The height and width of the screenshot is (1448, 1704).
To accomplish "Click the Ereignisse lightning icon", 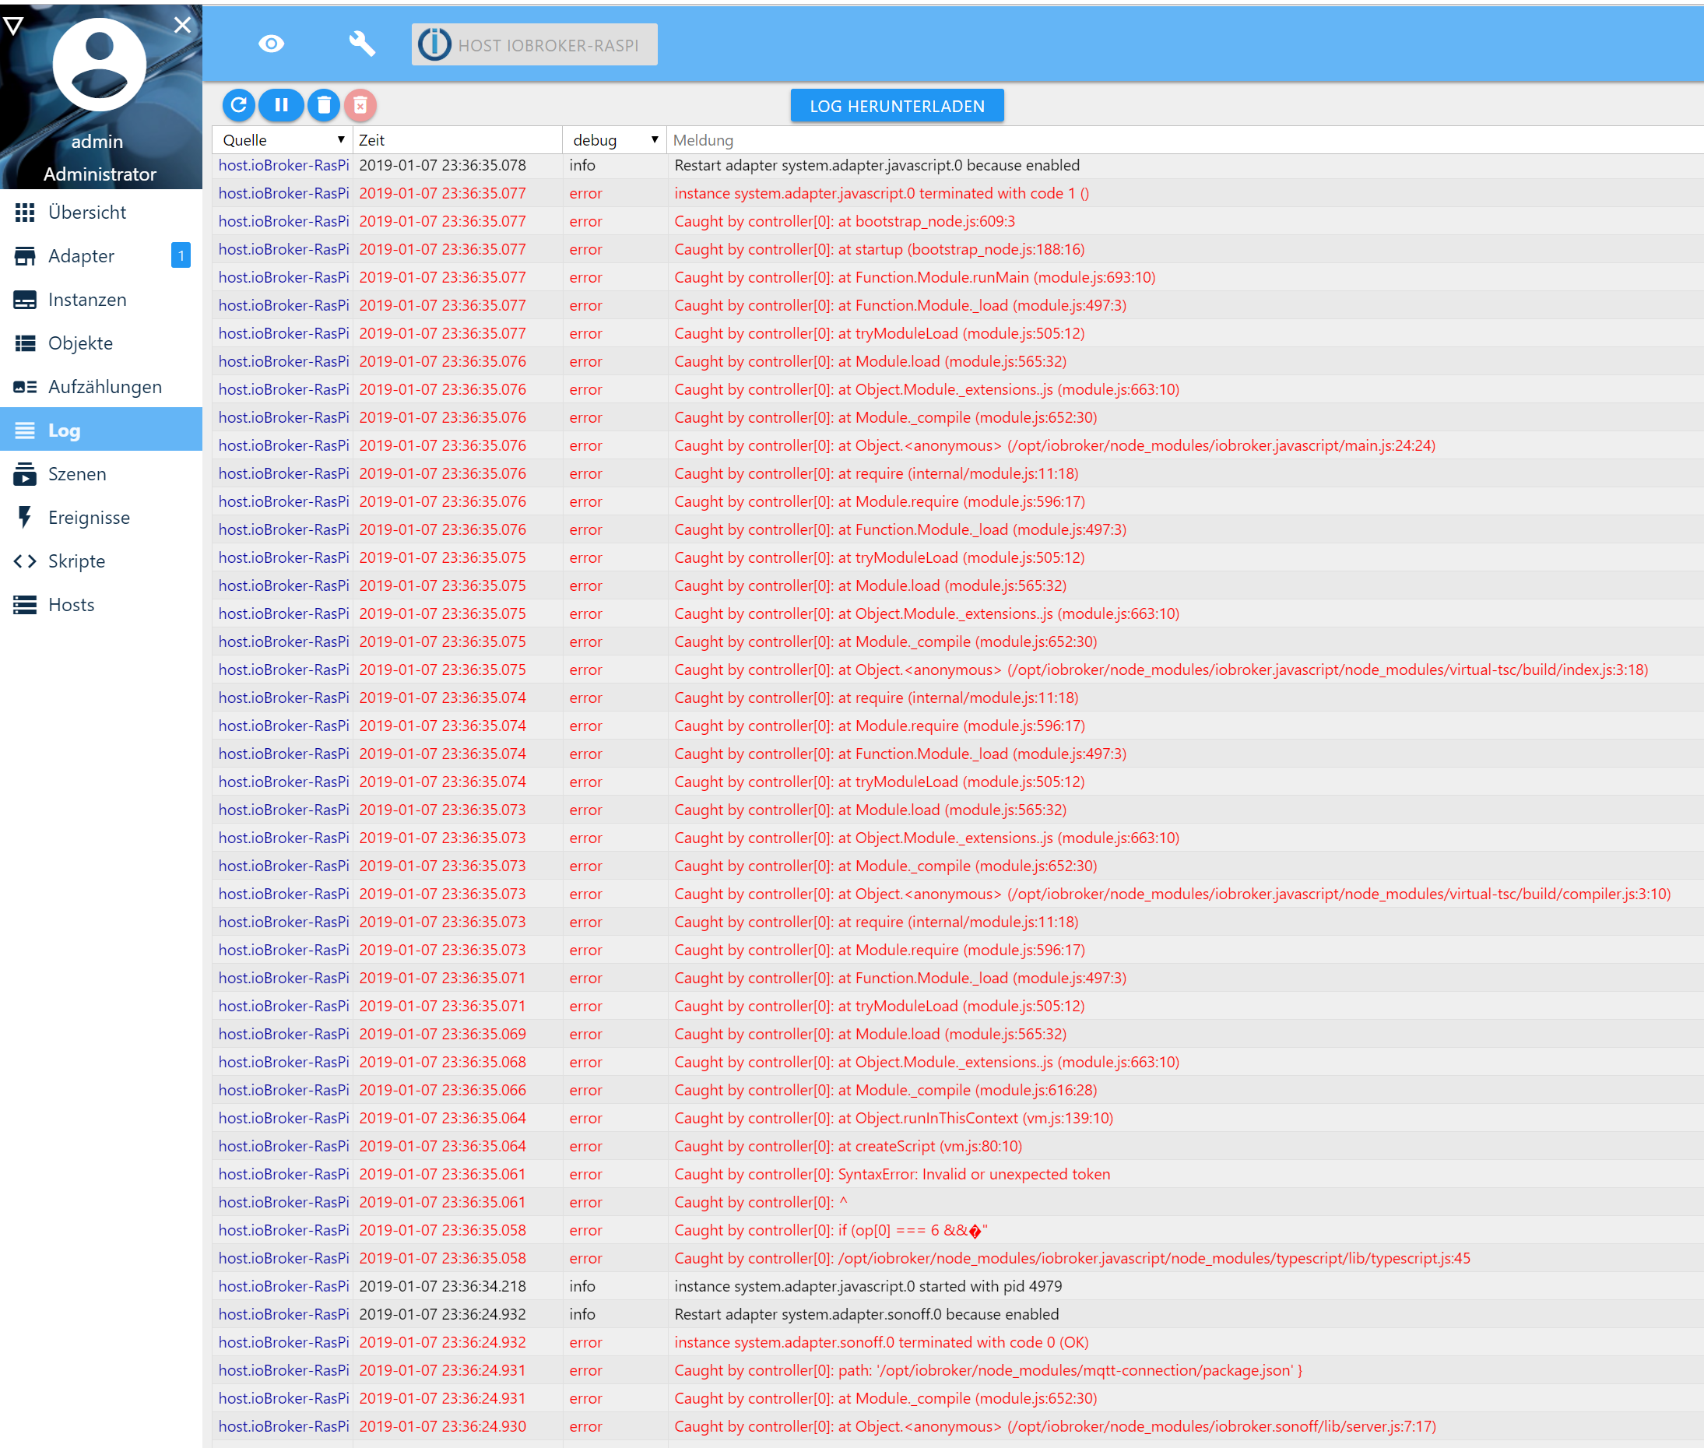I will [x=25, y=517].
